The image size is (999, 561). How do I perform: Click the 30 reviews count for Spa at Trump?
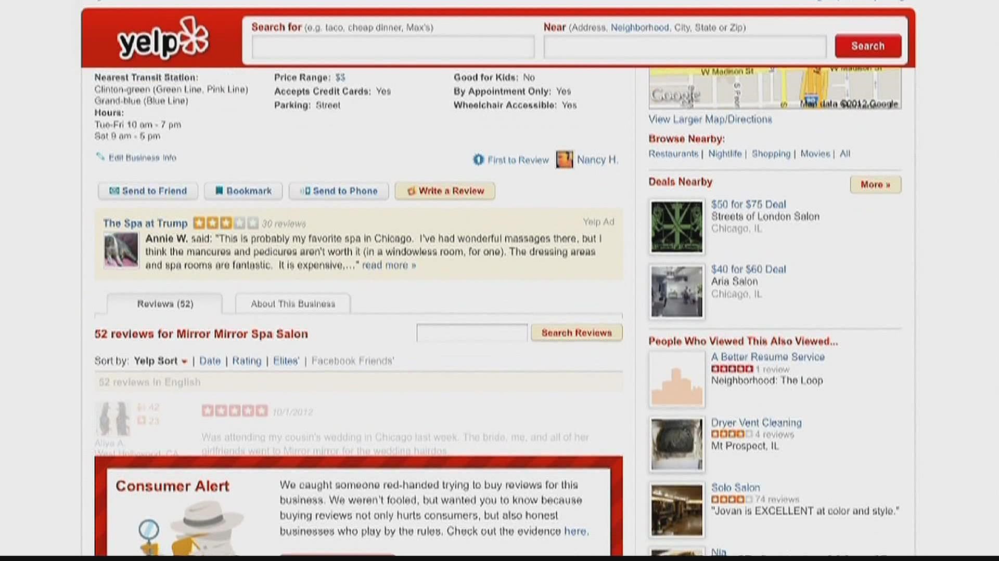(284, 224)
